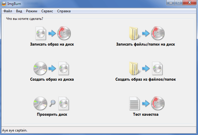Click the "Проверить диск" text label

click(52, 115)
